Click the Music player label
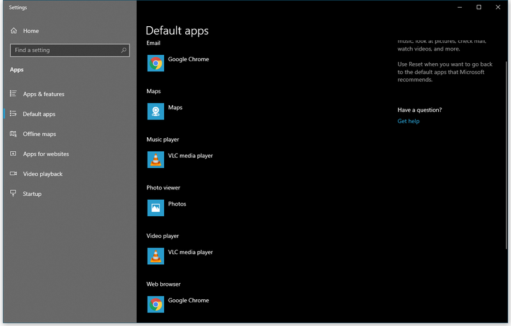 (x=163, y=140)
